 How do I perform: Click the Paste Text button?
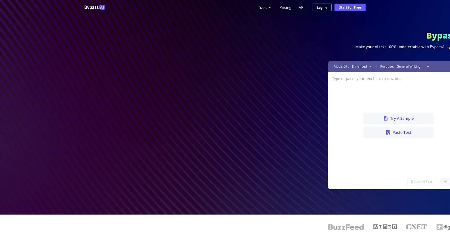(x=398, y=132)
